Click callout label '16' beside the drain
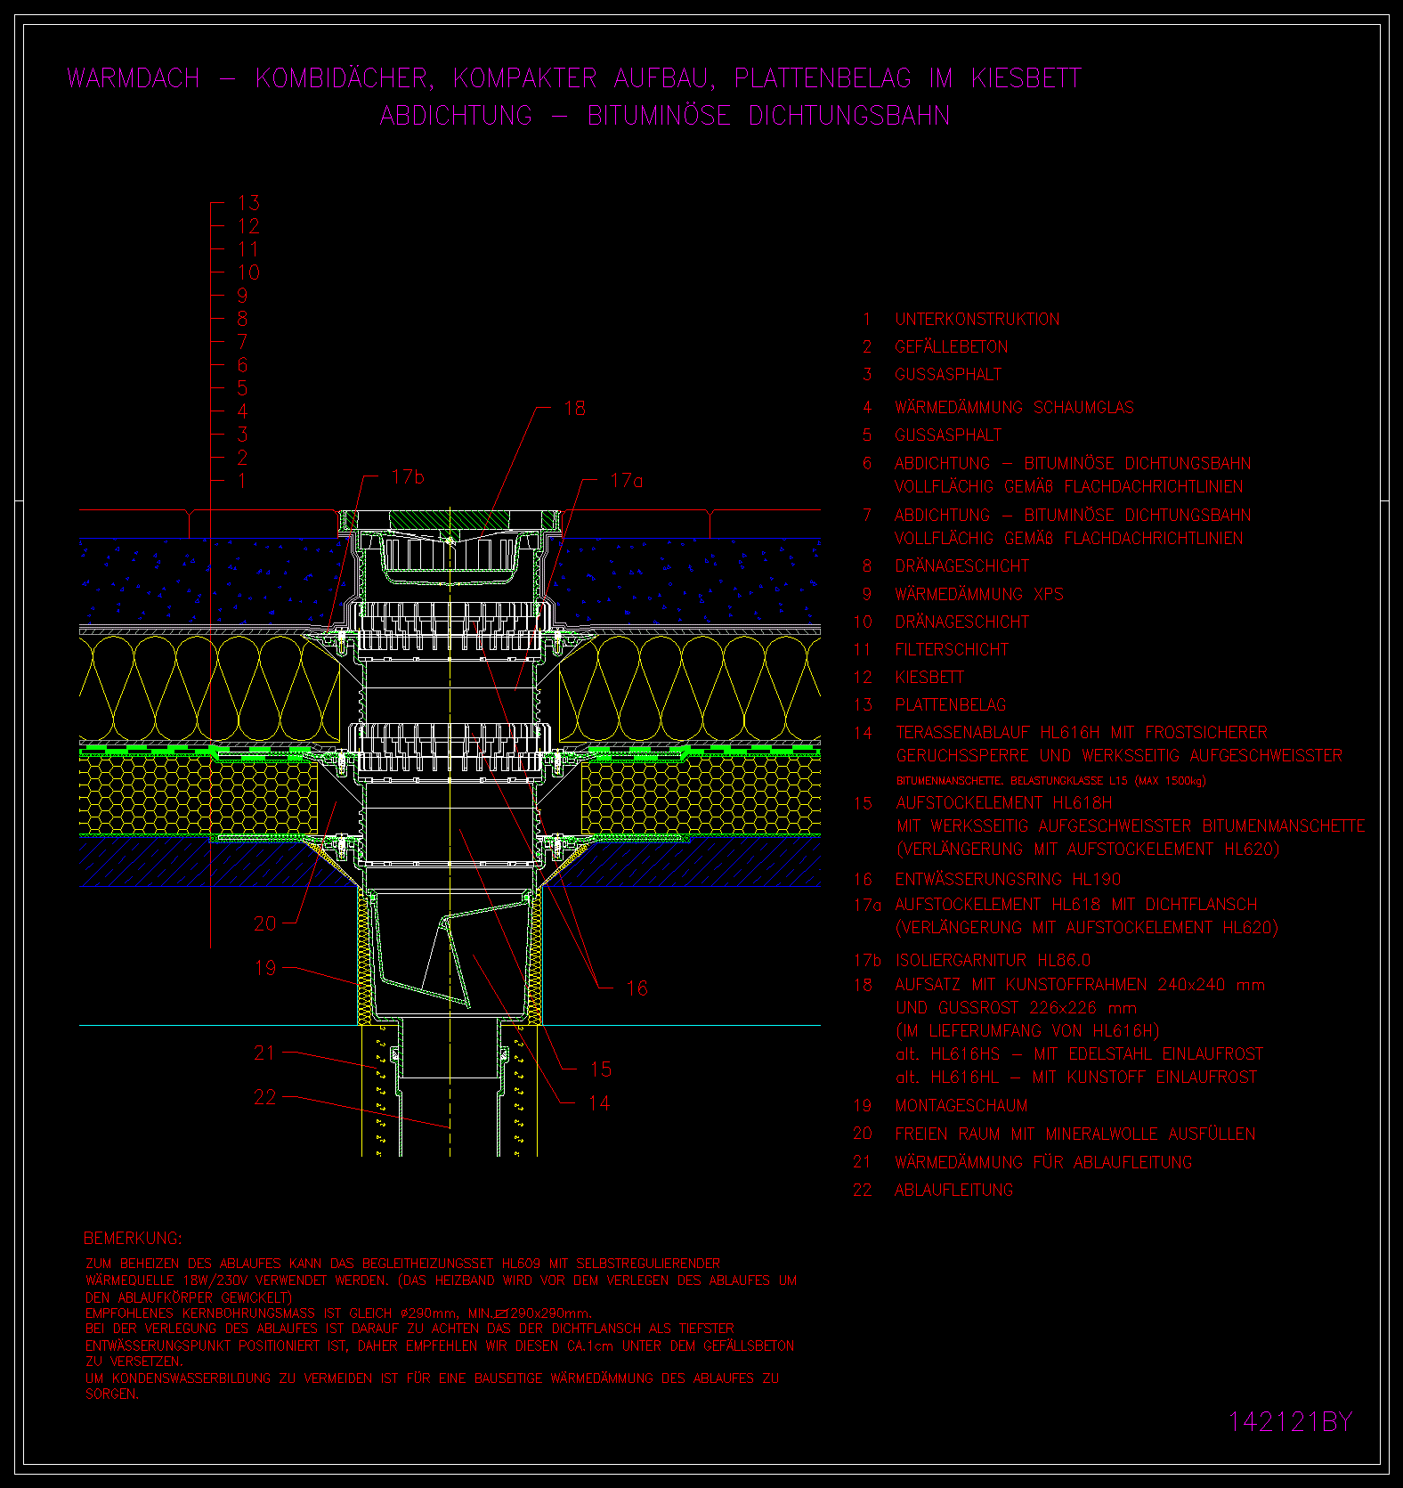The width and height of the screenshot is (1403, 1488). [637, 988]
